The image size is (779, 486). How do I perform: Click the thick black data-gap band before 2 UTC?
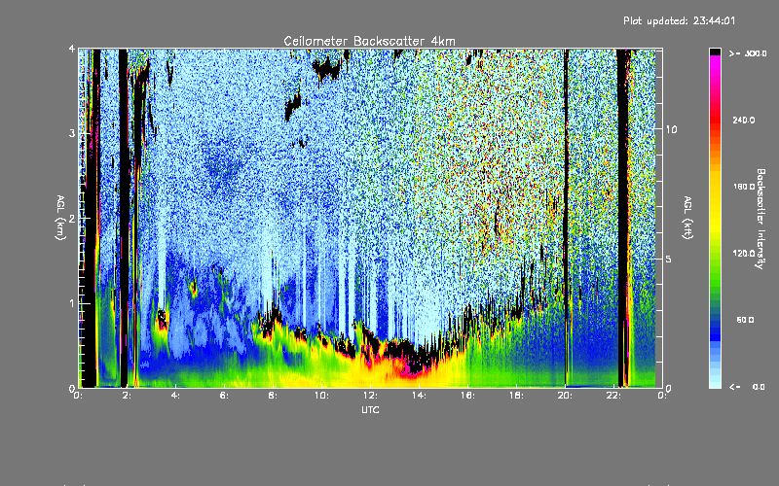[124, 218]
